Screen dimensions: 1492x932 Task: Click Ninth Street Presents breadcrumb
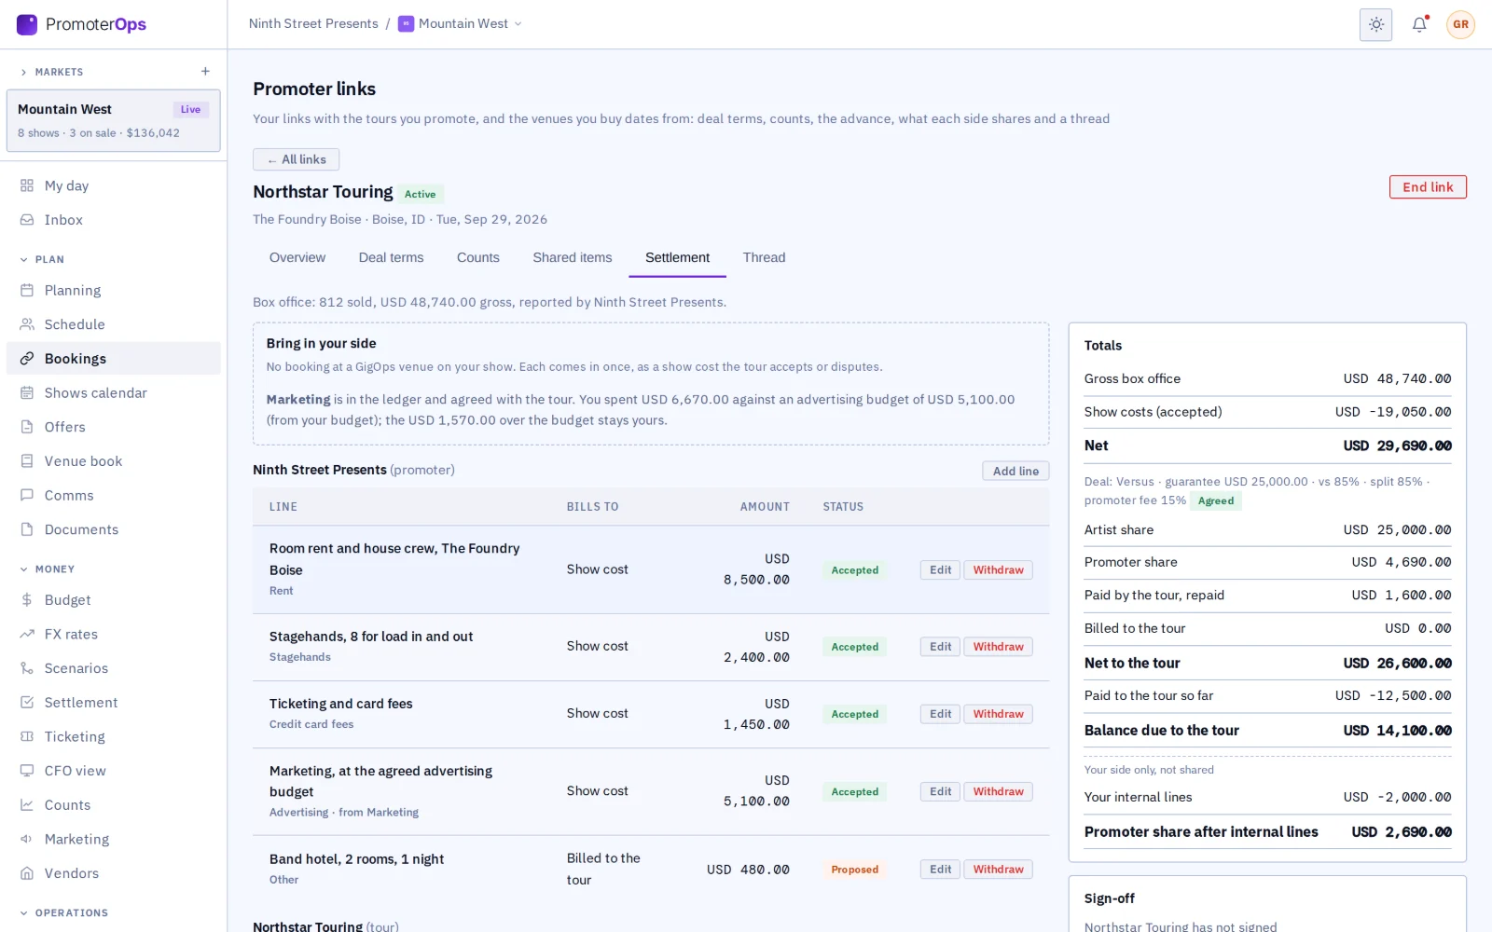(313, 24)
